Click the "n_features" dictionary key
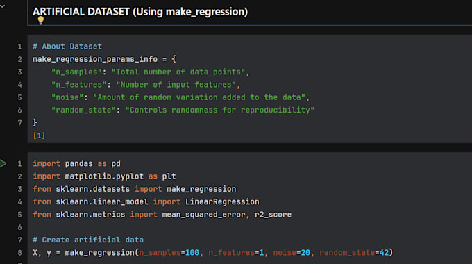472x264 pixels. click(x=79, y=85)
